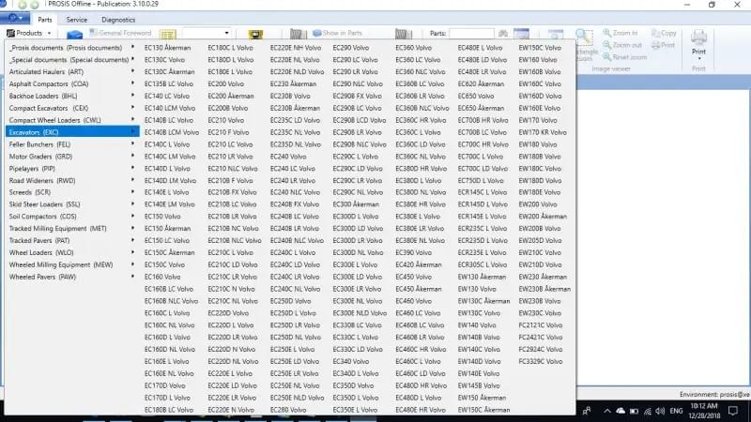This screenshot has height=422, width=751.
Task: Select EC250D Volvo model
Action: [x=290, y=301]
